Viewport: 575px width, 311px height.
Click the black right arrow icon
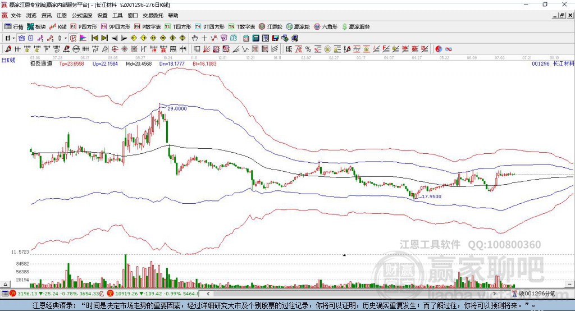(x=124, y=38)
